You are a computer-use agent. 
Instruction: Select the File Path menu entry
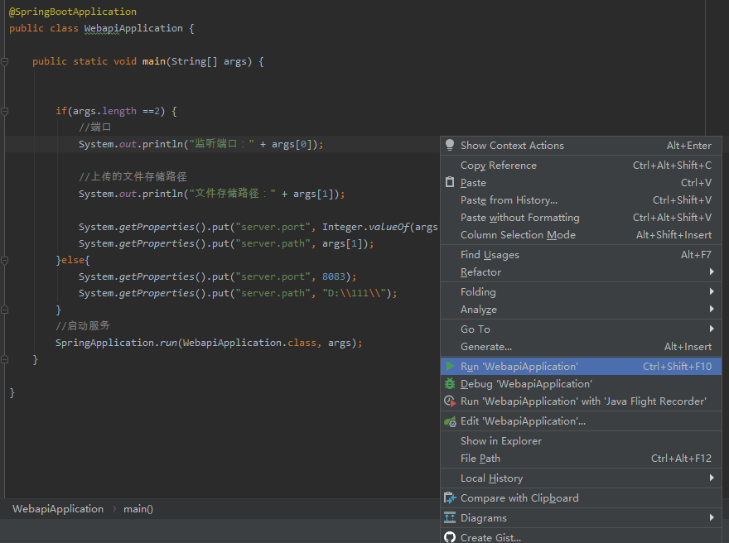[x=581, y=459]
